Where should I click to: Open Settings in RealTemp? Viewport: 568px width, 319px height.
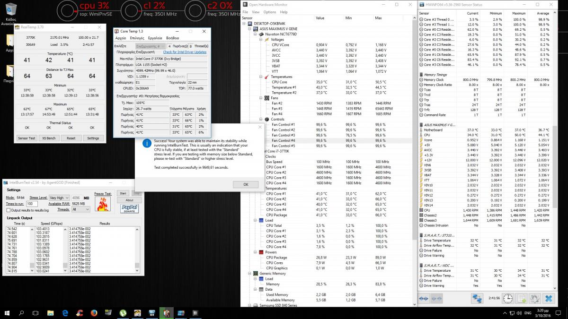click(x=93, y=138)
